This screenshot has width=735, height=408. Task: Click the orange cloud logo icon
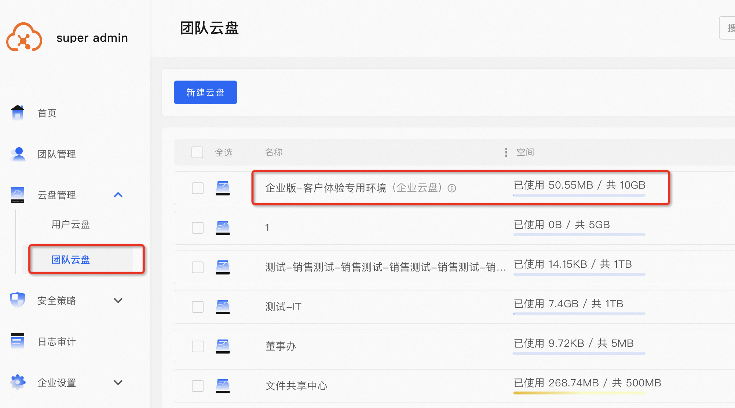click(x=24, y=37)
